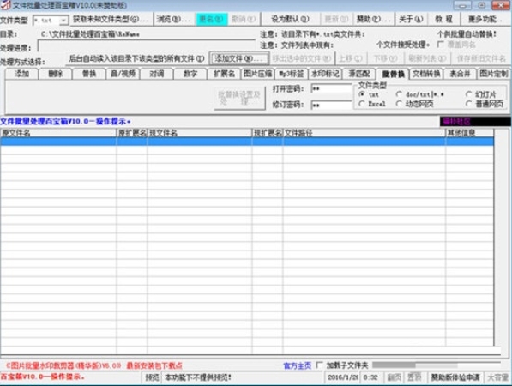Click into the 打开密码 password field
The height and width of the screenshot is (386, 512).
(x=331, y=88)
